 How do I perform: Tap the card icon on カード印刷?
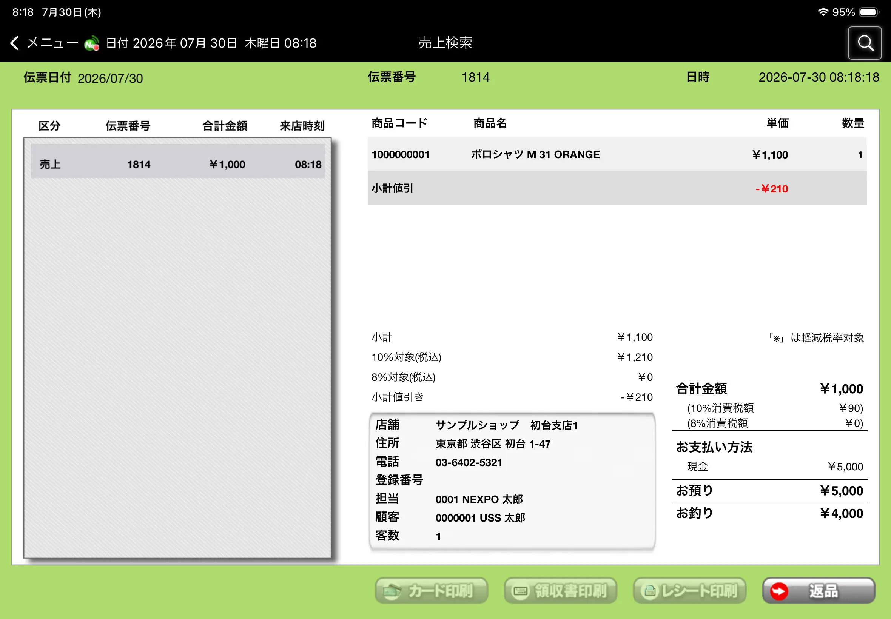click(392, 591)
